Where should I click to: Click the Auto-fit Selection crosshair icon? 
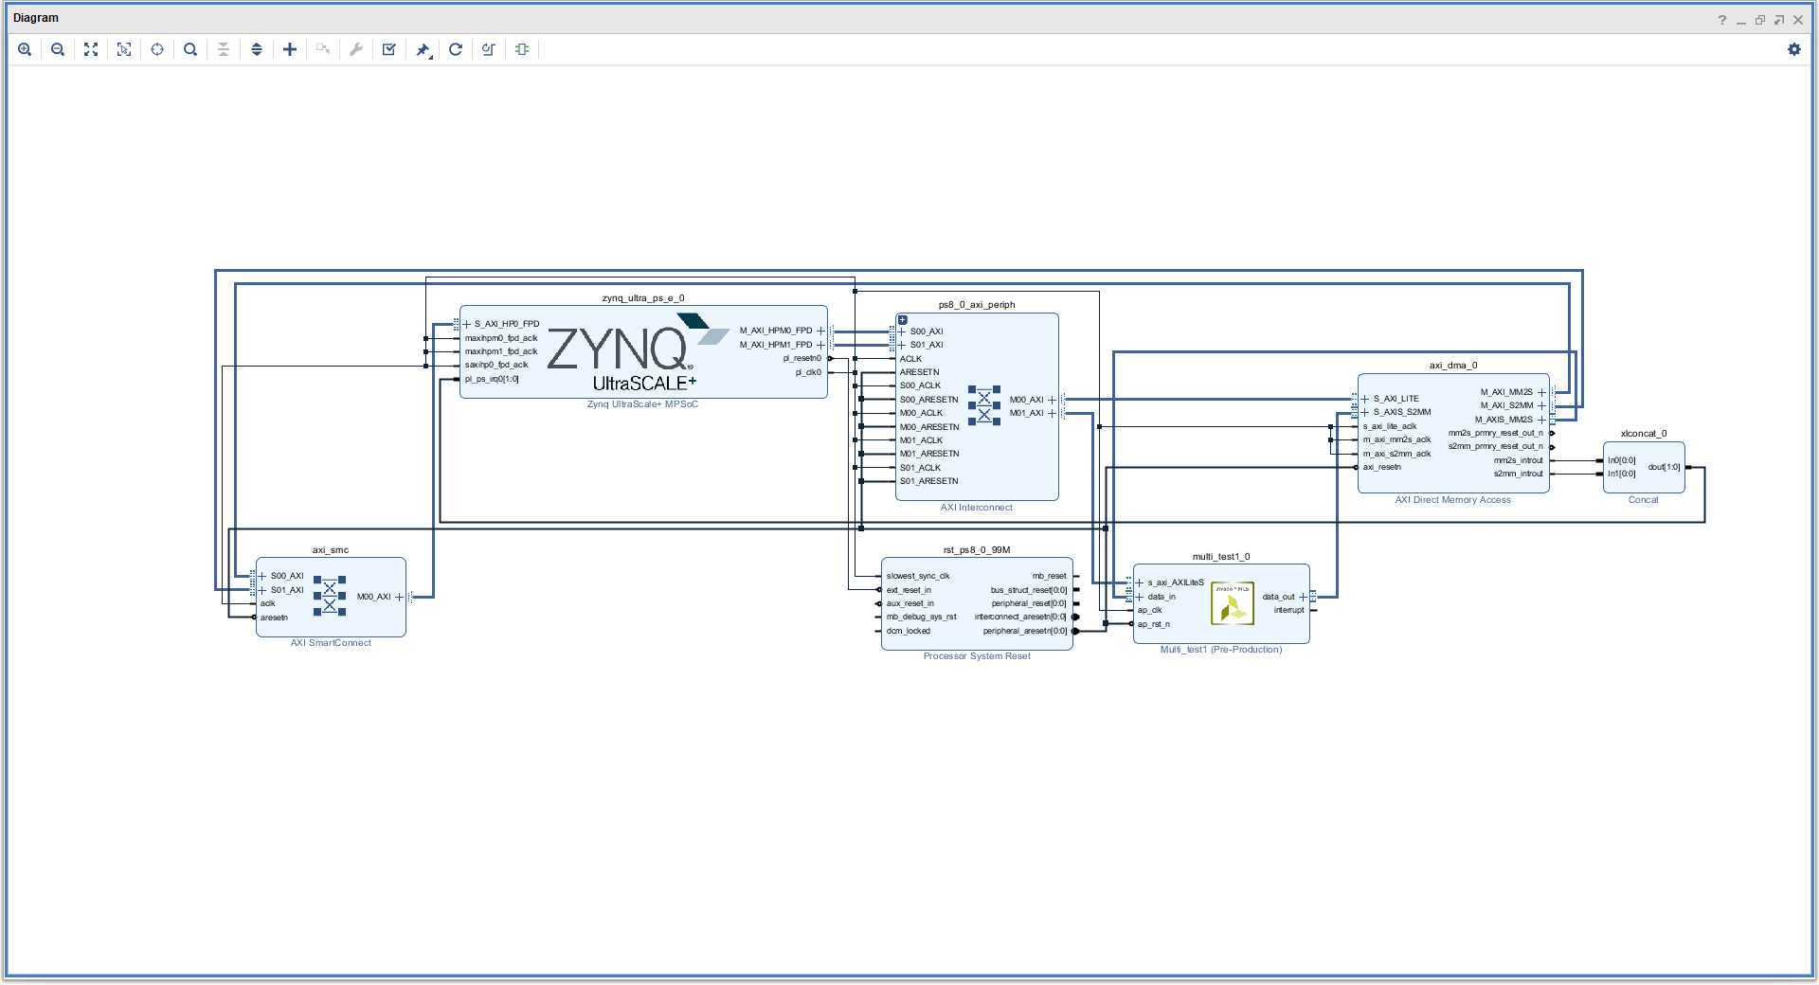157,49
